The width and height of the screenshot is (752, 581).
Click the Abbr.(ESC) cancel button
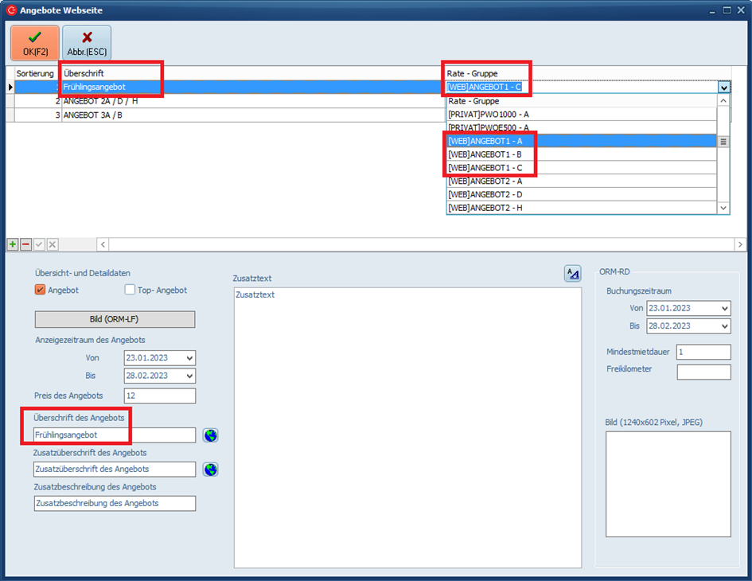pyautogui.click(x=87, y=43)
